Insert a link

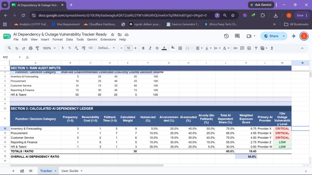point(235,48)
